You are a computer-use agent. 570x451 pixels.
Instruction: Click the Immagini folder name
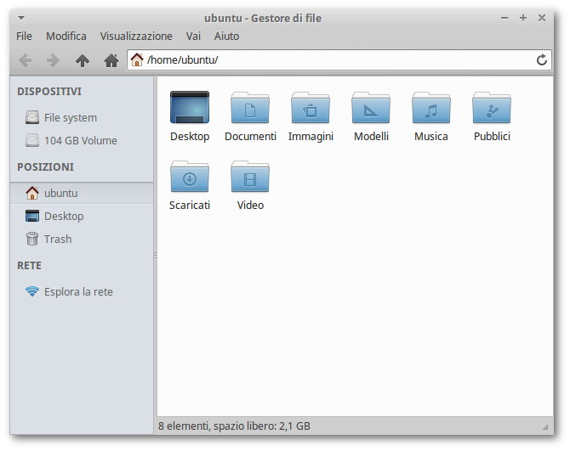tap(311, 137)
